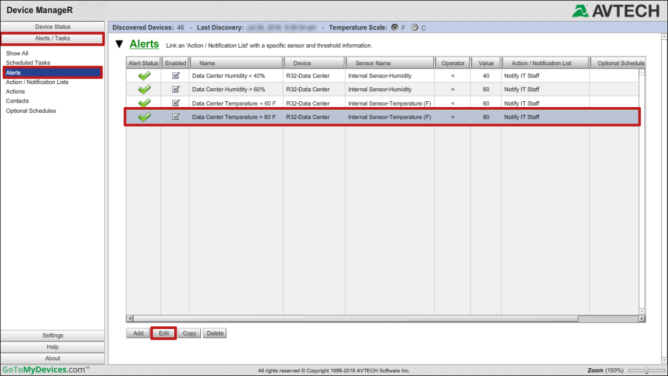Click the Add button to create an alert
Screen dimensions: 668x376
138,333
